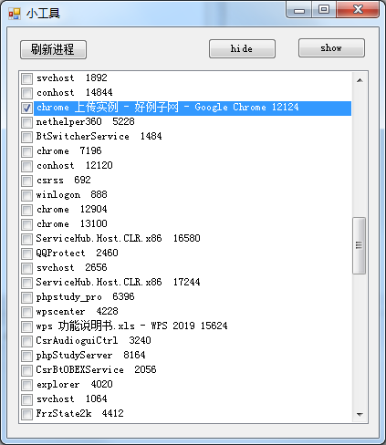The image size is (386, 445).
Task: Click the hide button
Action: click(242, 48)
